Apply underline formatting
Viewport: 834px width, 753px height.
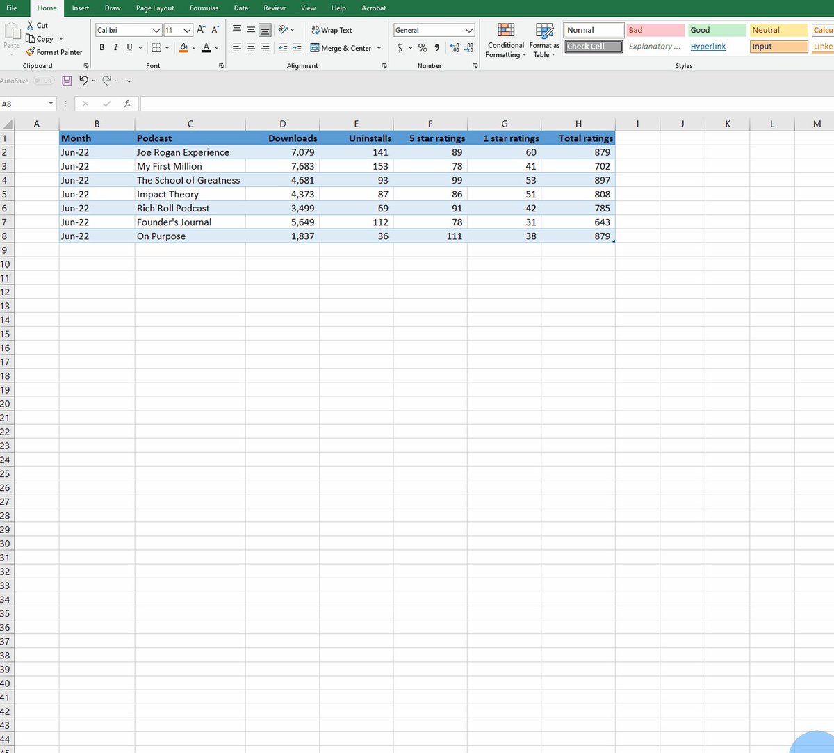[129, 47]
